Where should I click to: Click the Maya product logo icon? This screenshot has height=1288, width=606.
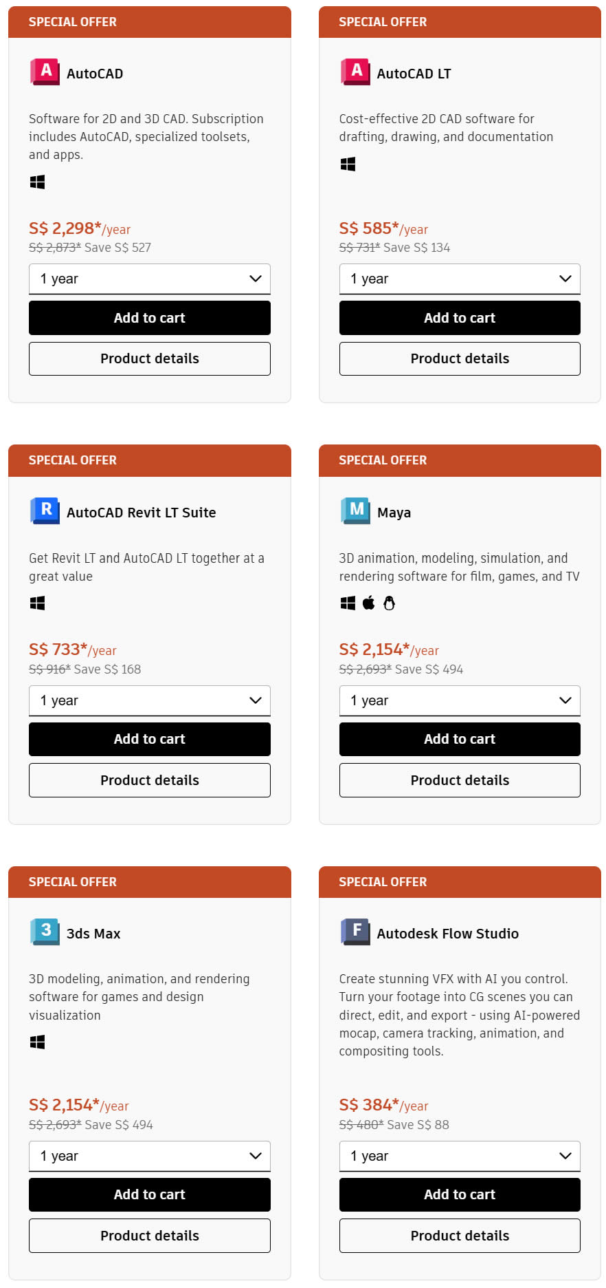pos(355,511)
